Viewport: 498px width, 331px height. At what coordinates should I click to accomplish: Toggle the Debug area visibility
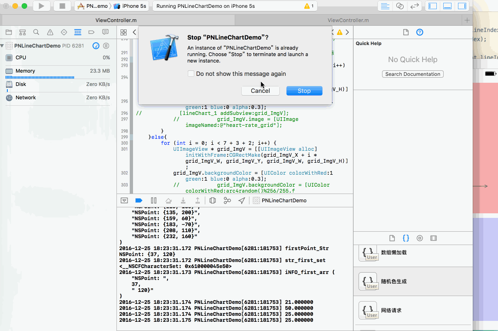(x=447, y=6)
